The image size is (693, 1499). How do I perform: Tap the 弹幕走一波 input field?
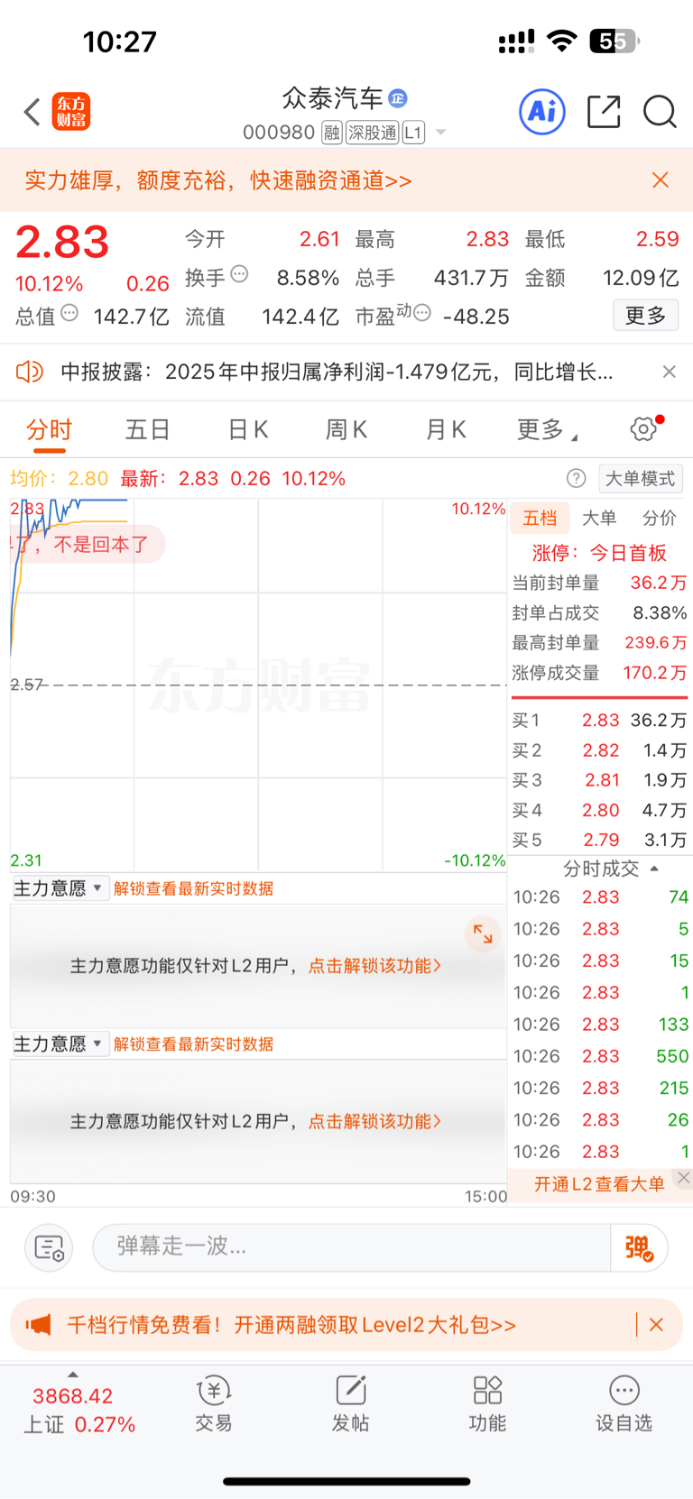352,1247
